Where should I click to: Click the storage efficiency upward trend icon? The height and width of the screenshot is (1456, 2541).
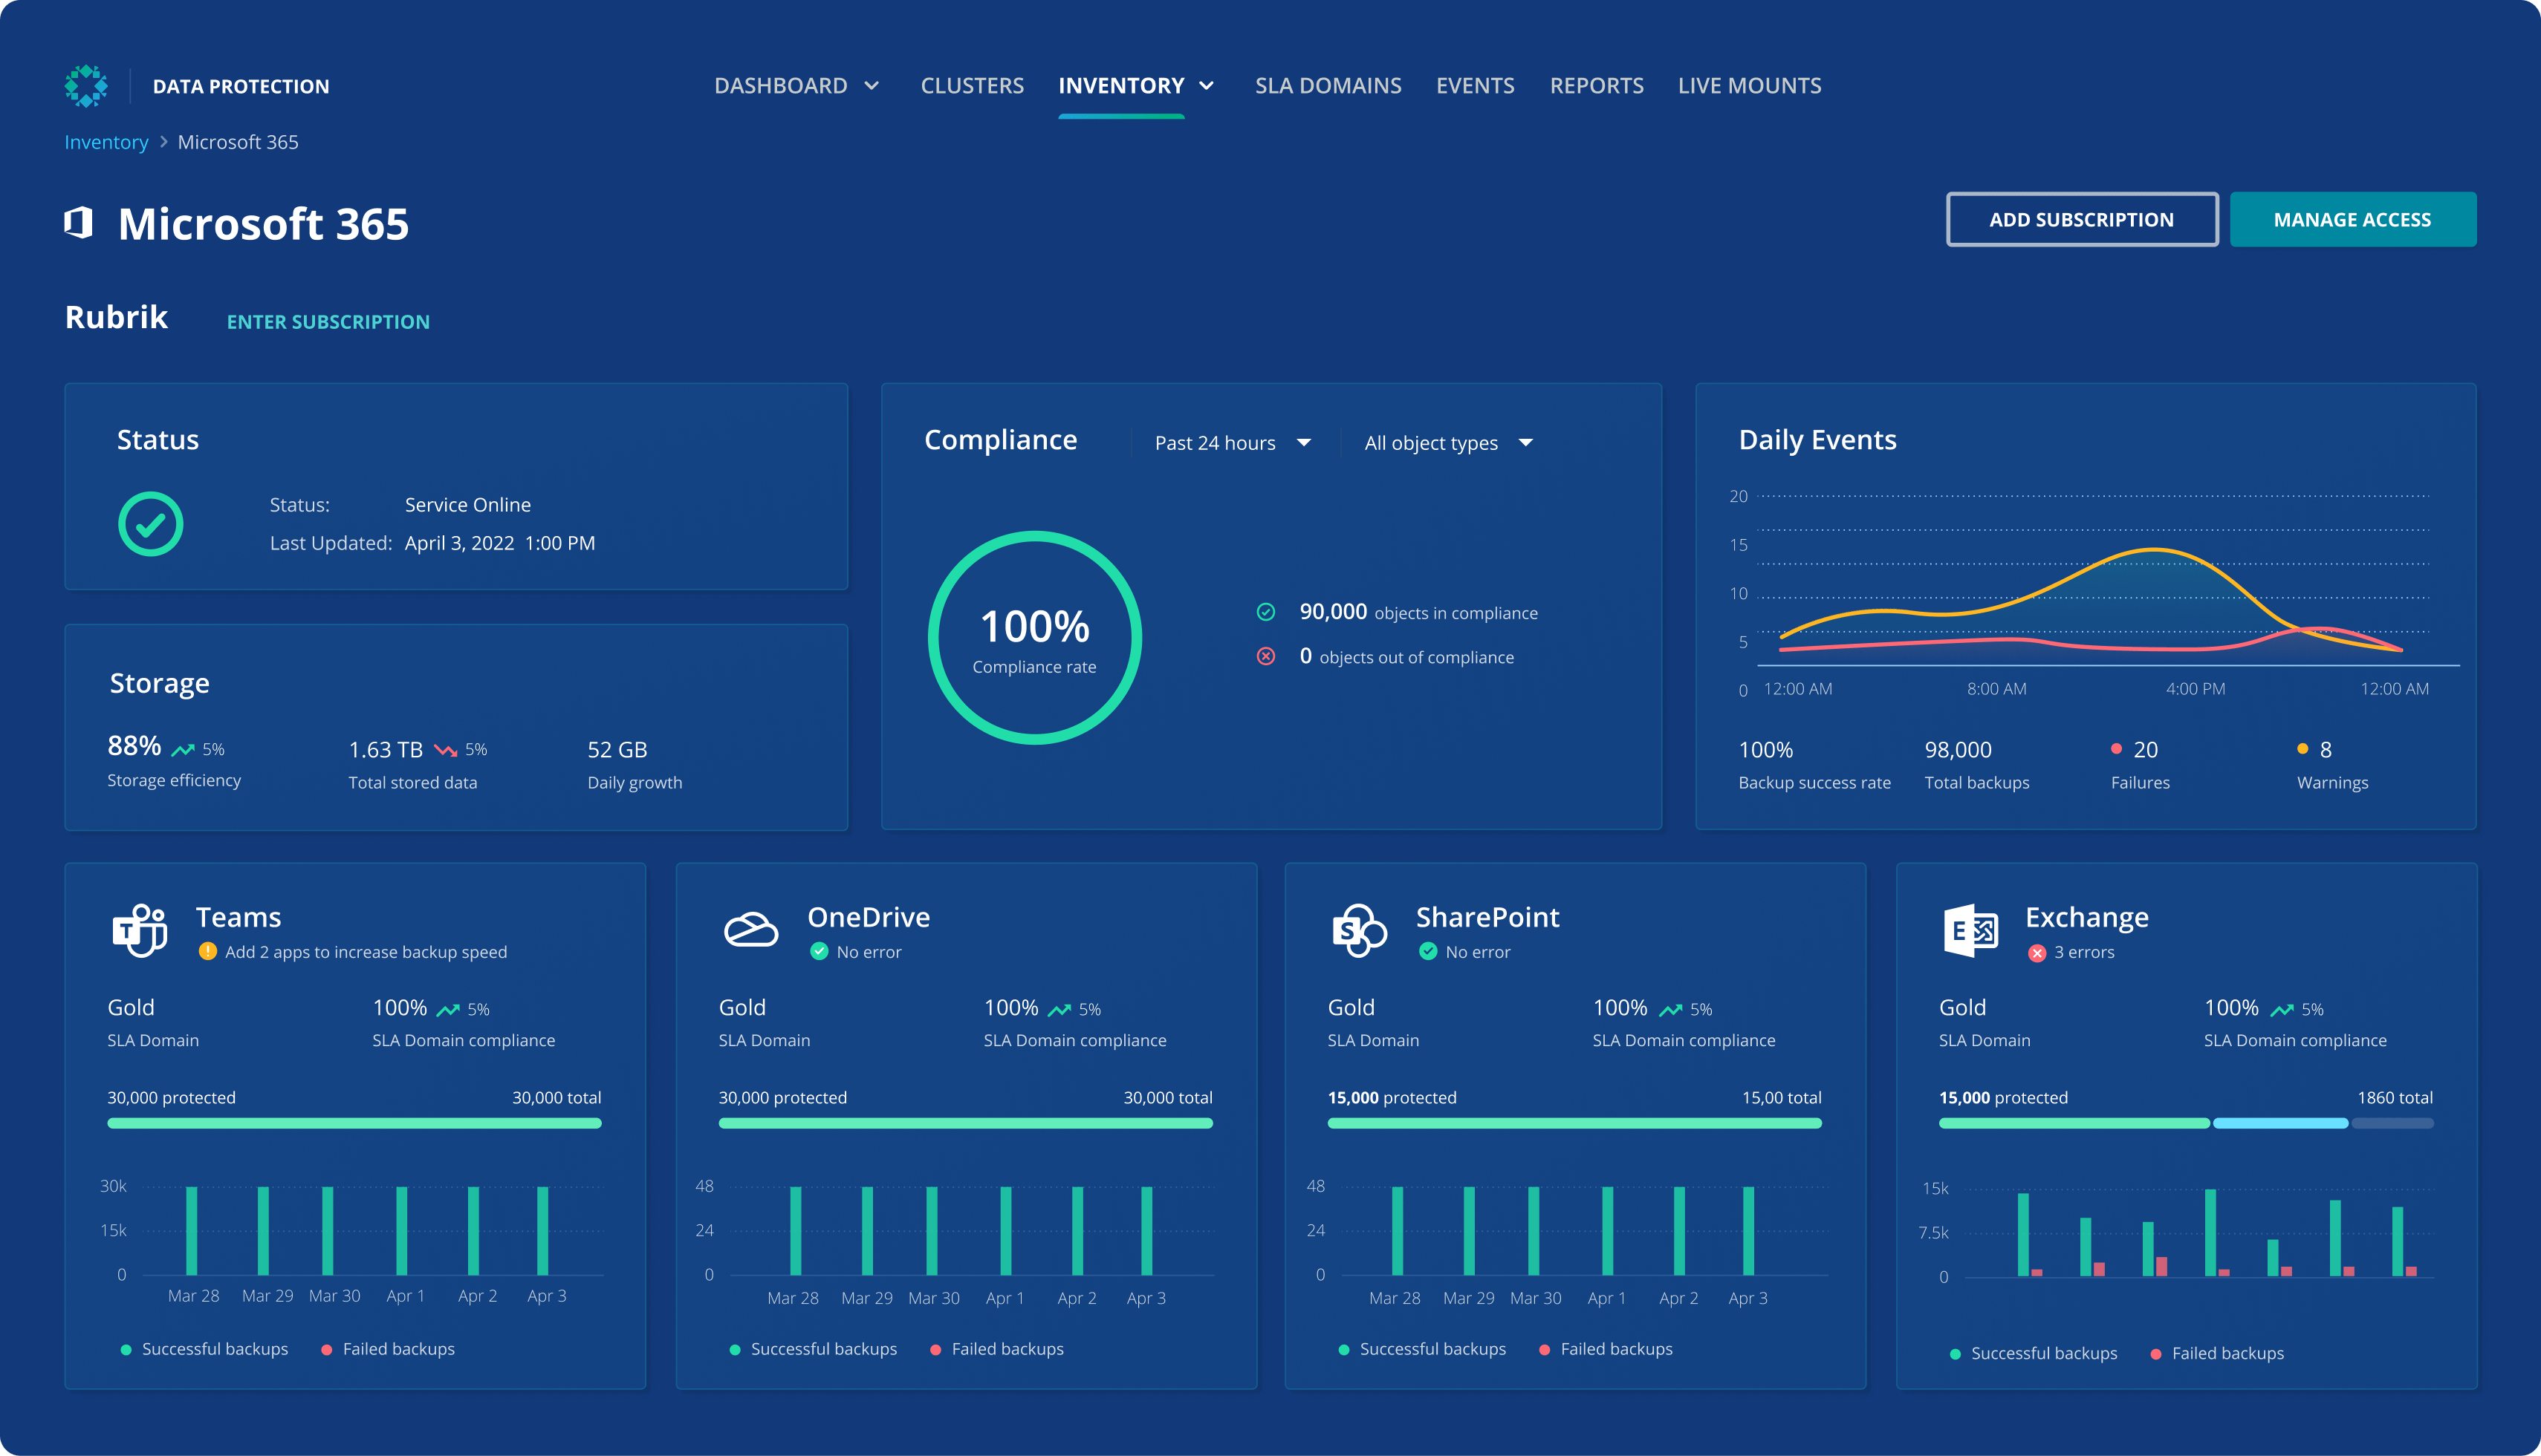click(183, 750)
